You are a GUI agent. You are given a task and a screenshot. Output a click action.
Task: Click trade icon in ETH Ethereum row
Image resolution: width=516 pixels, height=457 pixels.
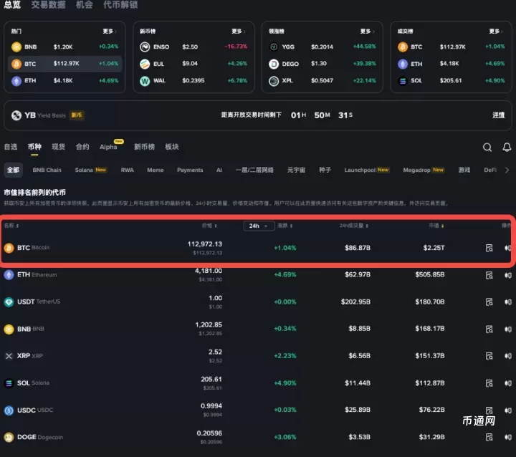pyautogui.click(x=508, y=275)
